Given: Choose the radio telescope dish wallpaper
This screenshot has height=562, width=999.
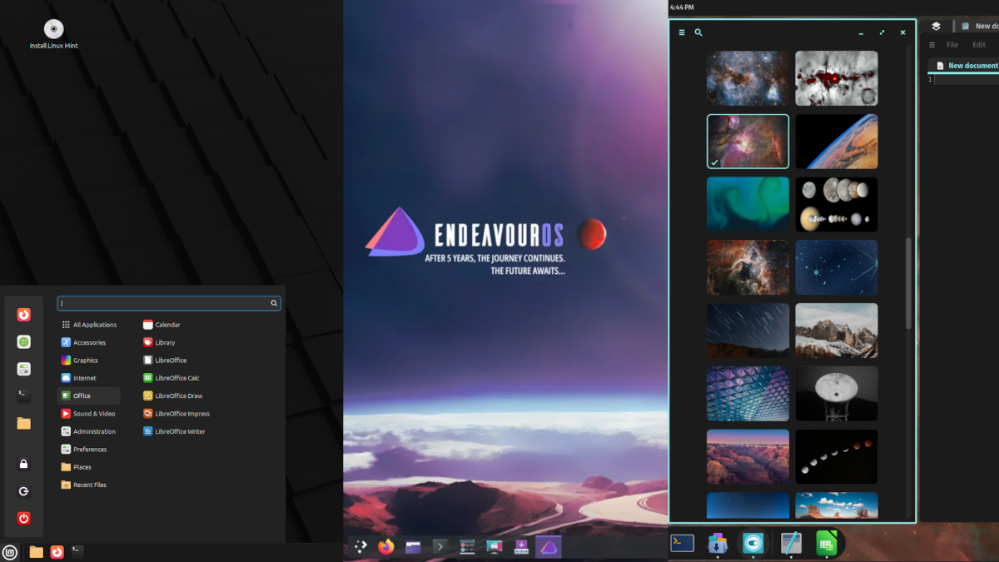Looking at the screenshot, I should coord(837,394).
